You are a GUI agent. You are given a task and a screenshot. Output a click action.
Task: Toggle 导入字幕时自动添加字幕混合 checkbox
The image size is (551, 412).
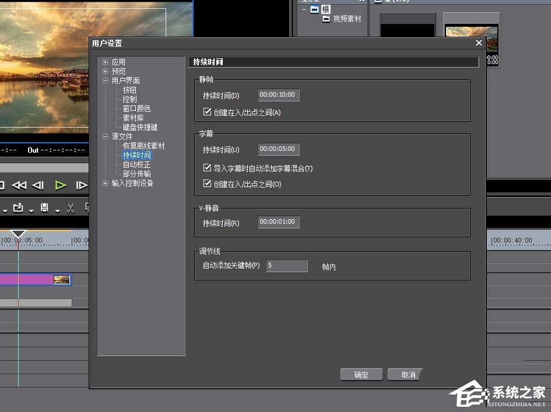click(x=207, y=167)
